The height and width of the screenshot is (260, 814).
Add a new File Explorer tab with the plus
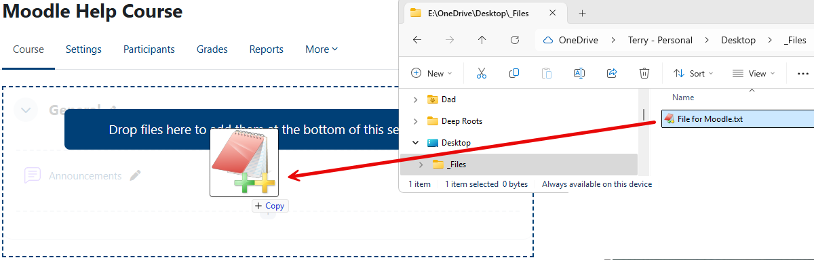tap(582, 13)
